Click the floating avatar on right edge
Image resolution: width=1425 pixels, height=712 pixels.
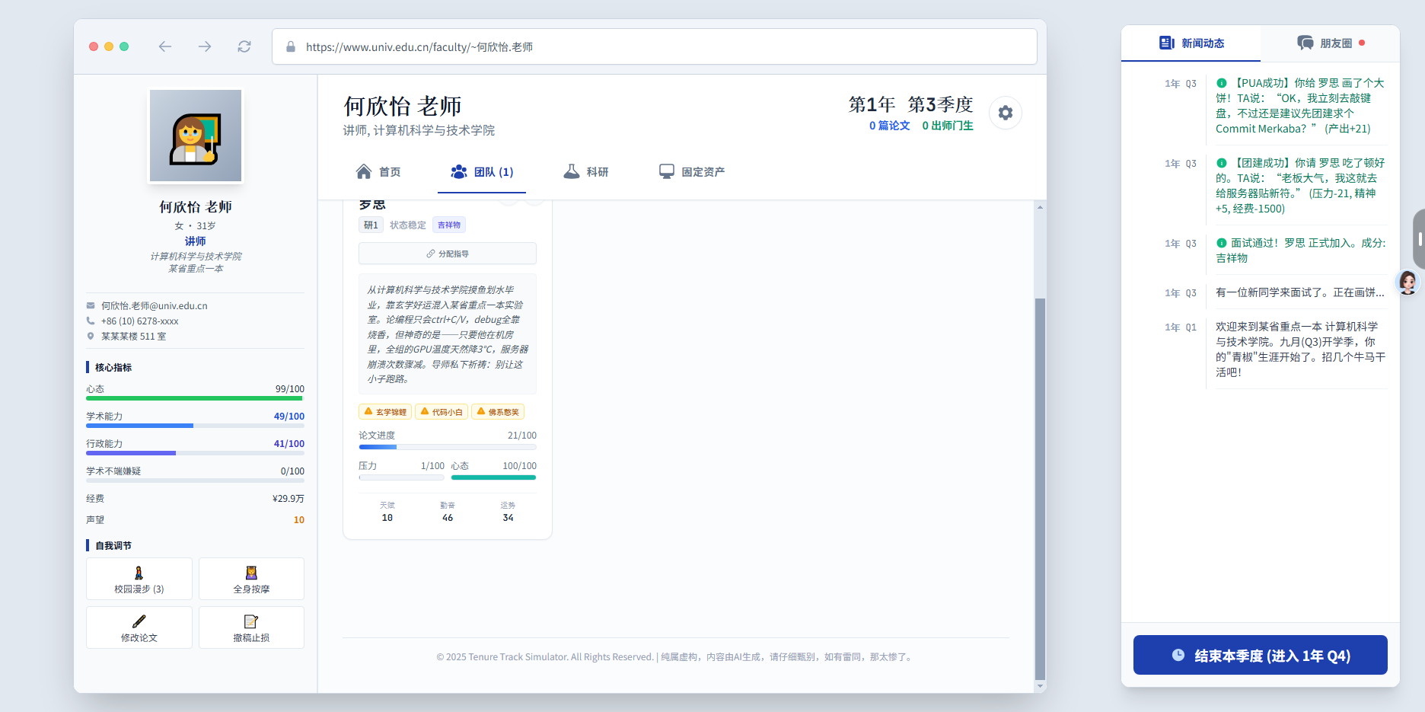pos(1407,283)
